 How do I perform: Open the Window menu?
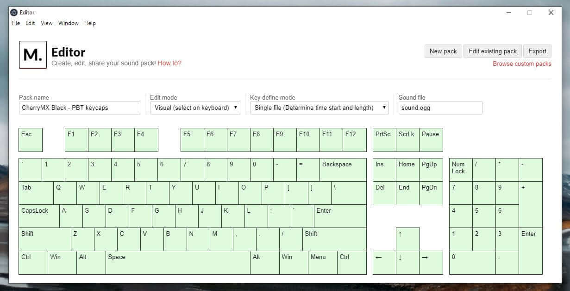click(68, 23)
